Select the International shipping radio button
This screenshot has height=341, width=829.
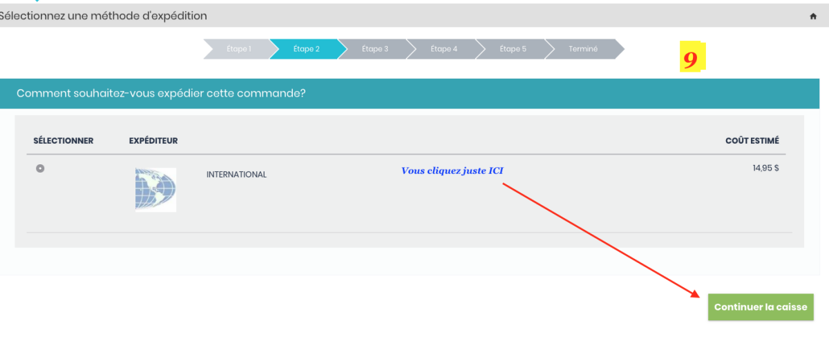tap(40, 168)
